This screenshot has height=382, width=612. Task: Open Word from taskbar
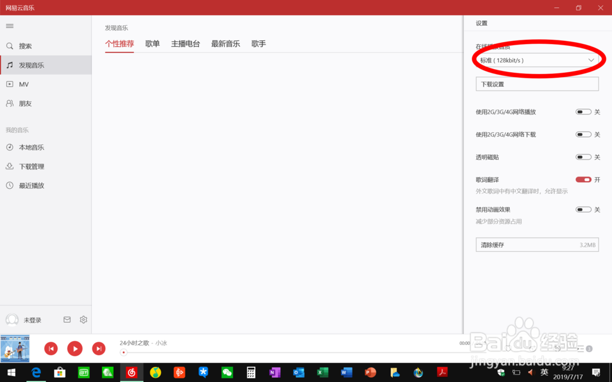coord(346,373)
